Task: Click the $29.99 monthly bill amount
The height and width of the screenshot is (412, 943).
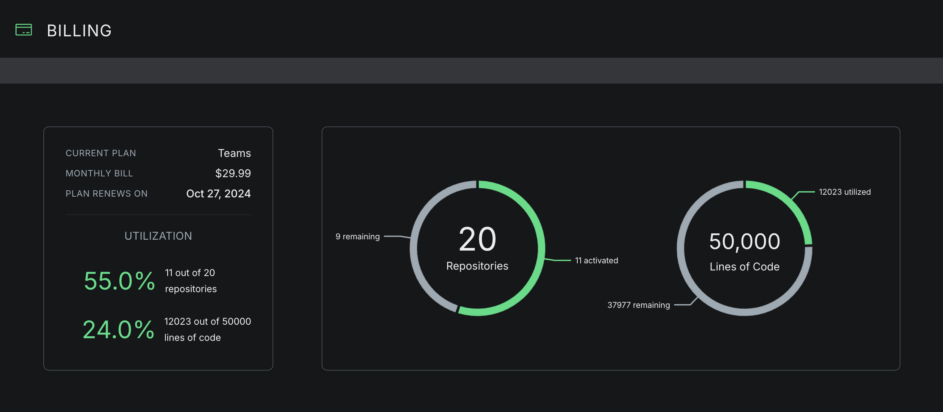Action: click(233, 173)
